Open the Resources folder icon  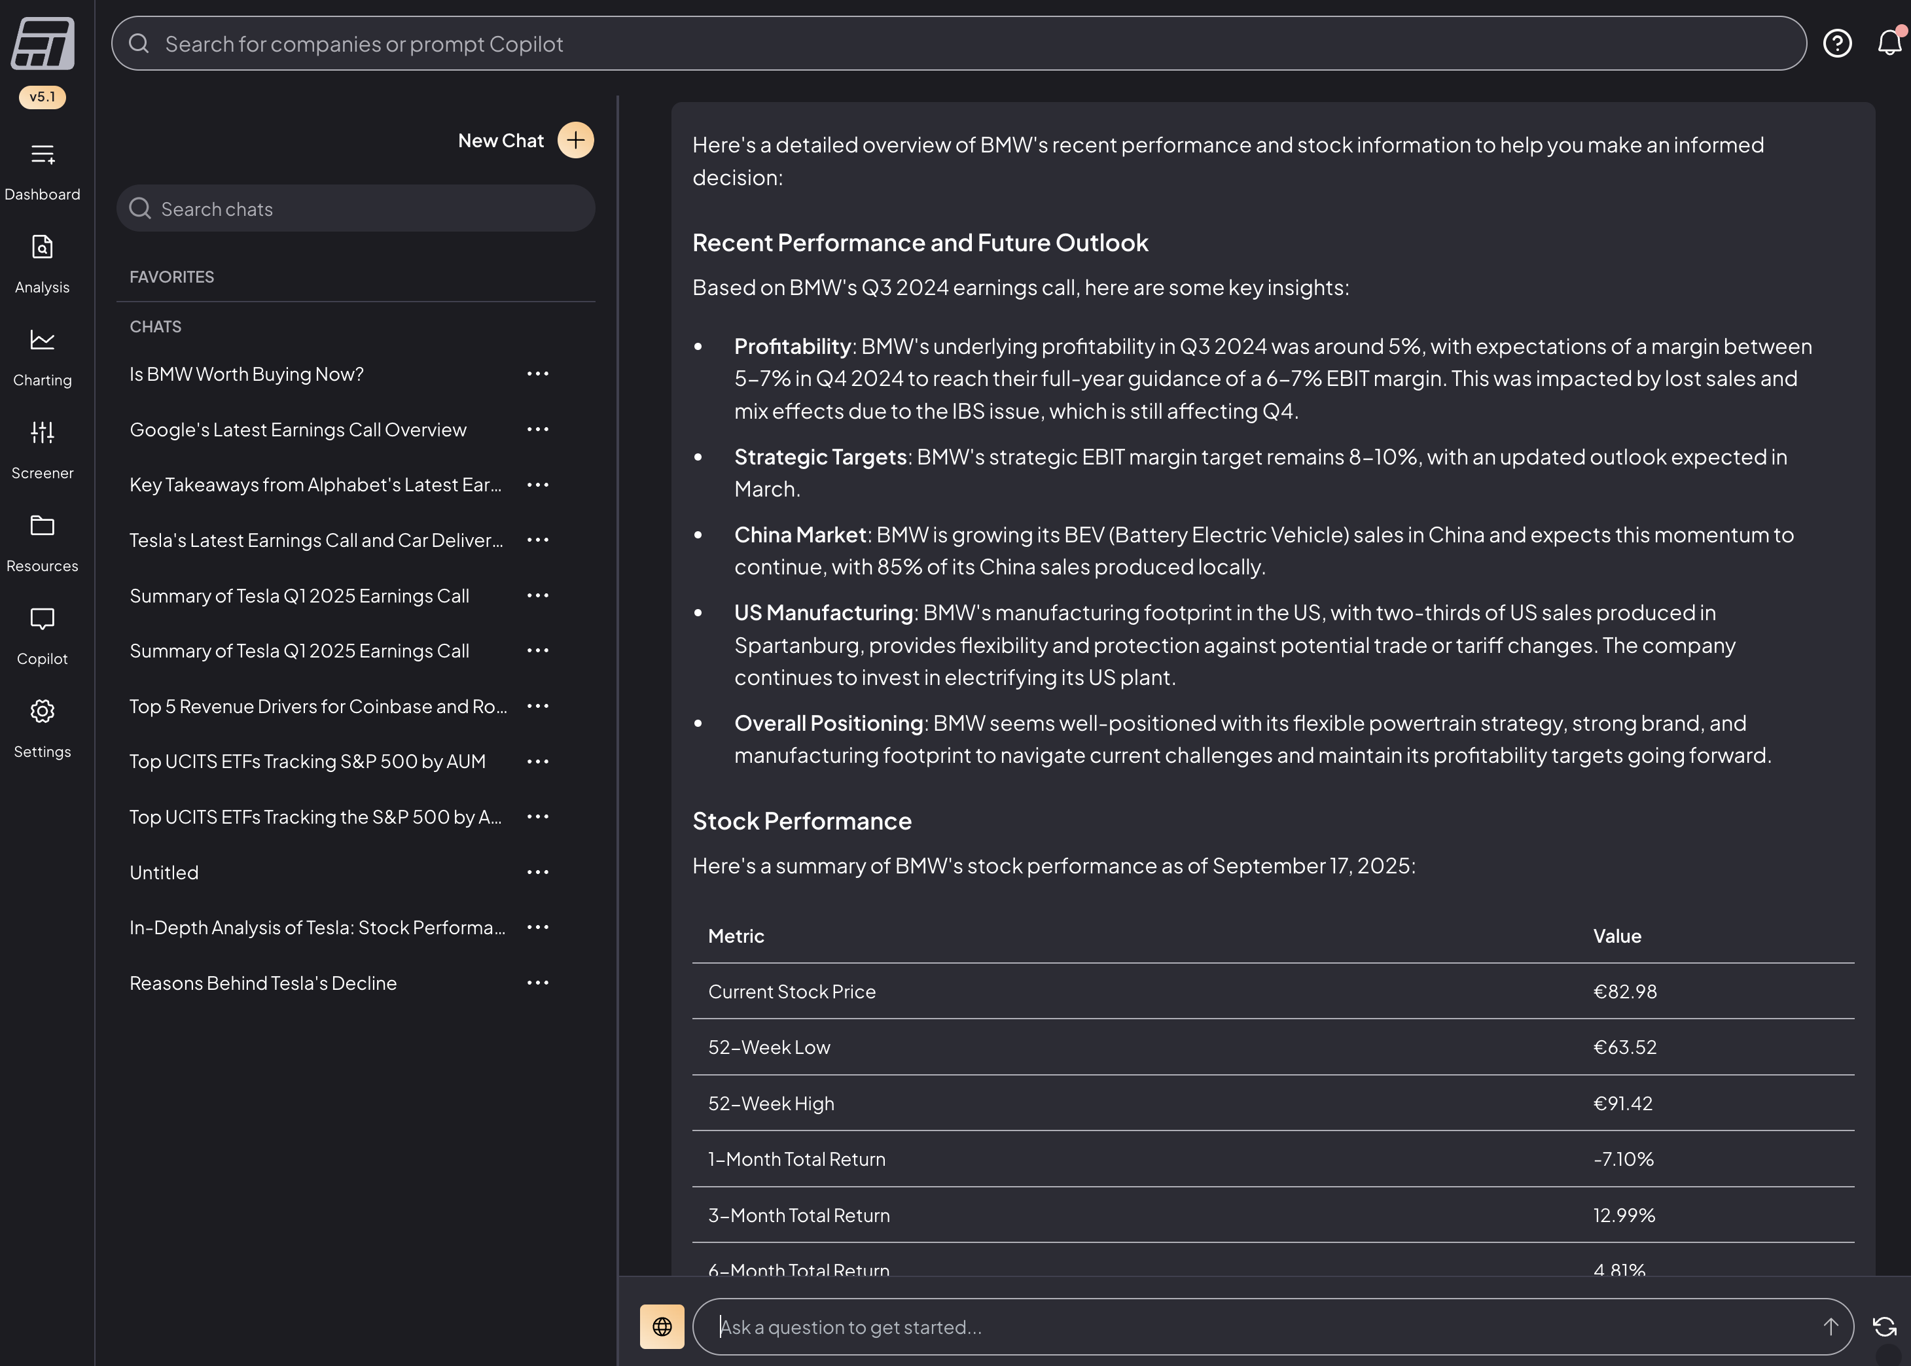pos(42,526)
